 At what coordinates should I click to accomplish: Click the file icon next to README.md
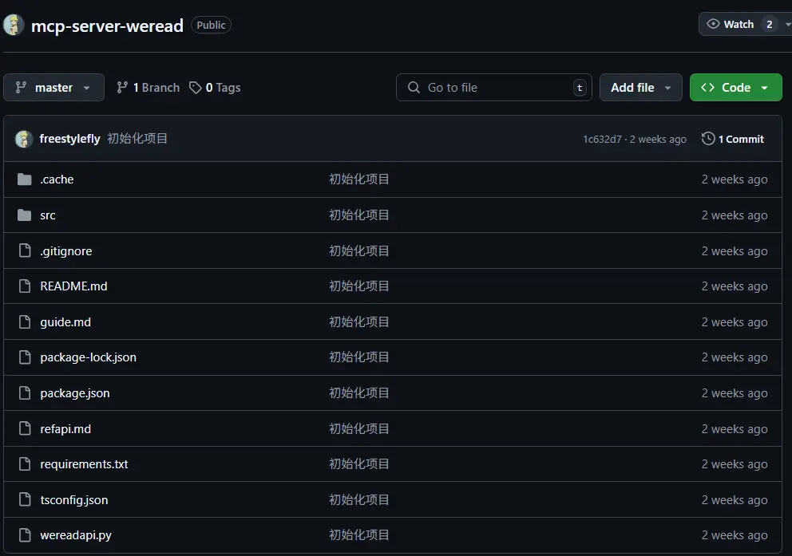(24, 286)
